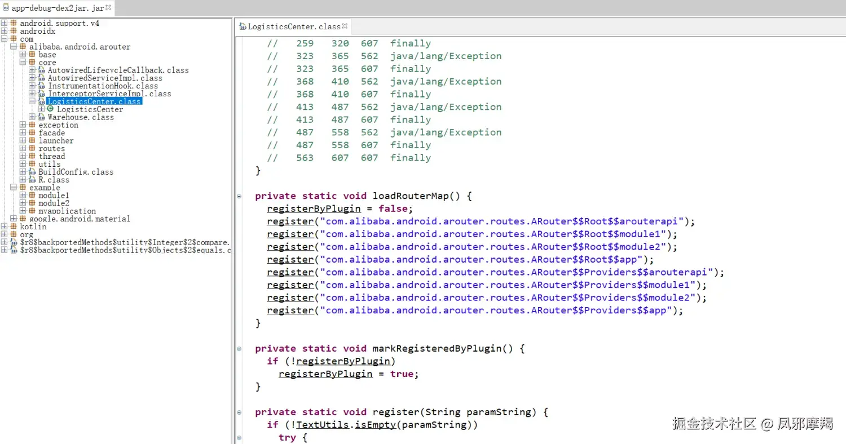Fold the markRegisteredByPlugin method in the gutter
This screenshot has height=444, width=846.
tap(239, 348)
